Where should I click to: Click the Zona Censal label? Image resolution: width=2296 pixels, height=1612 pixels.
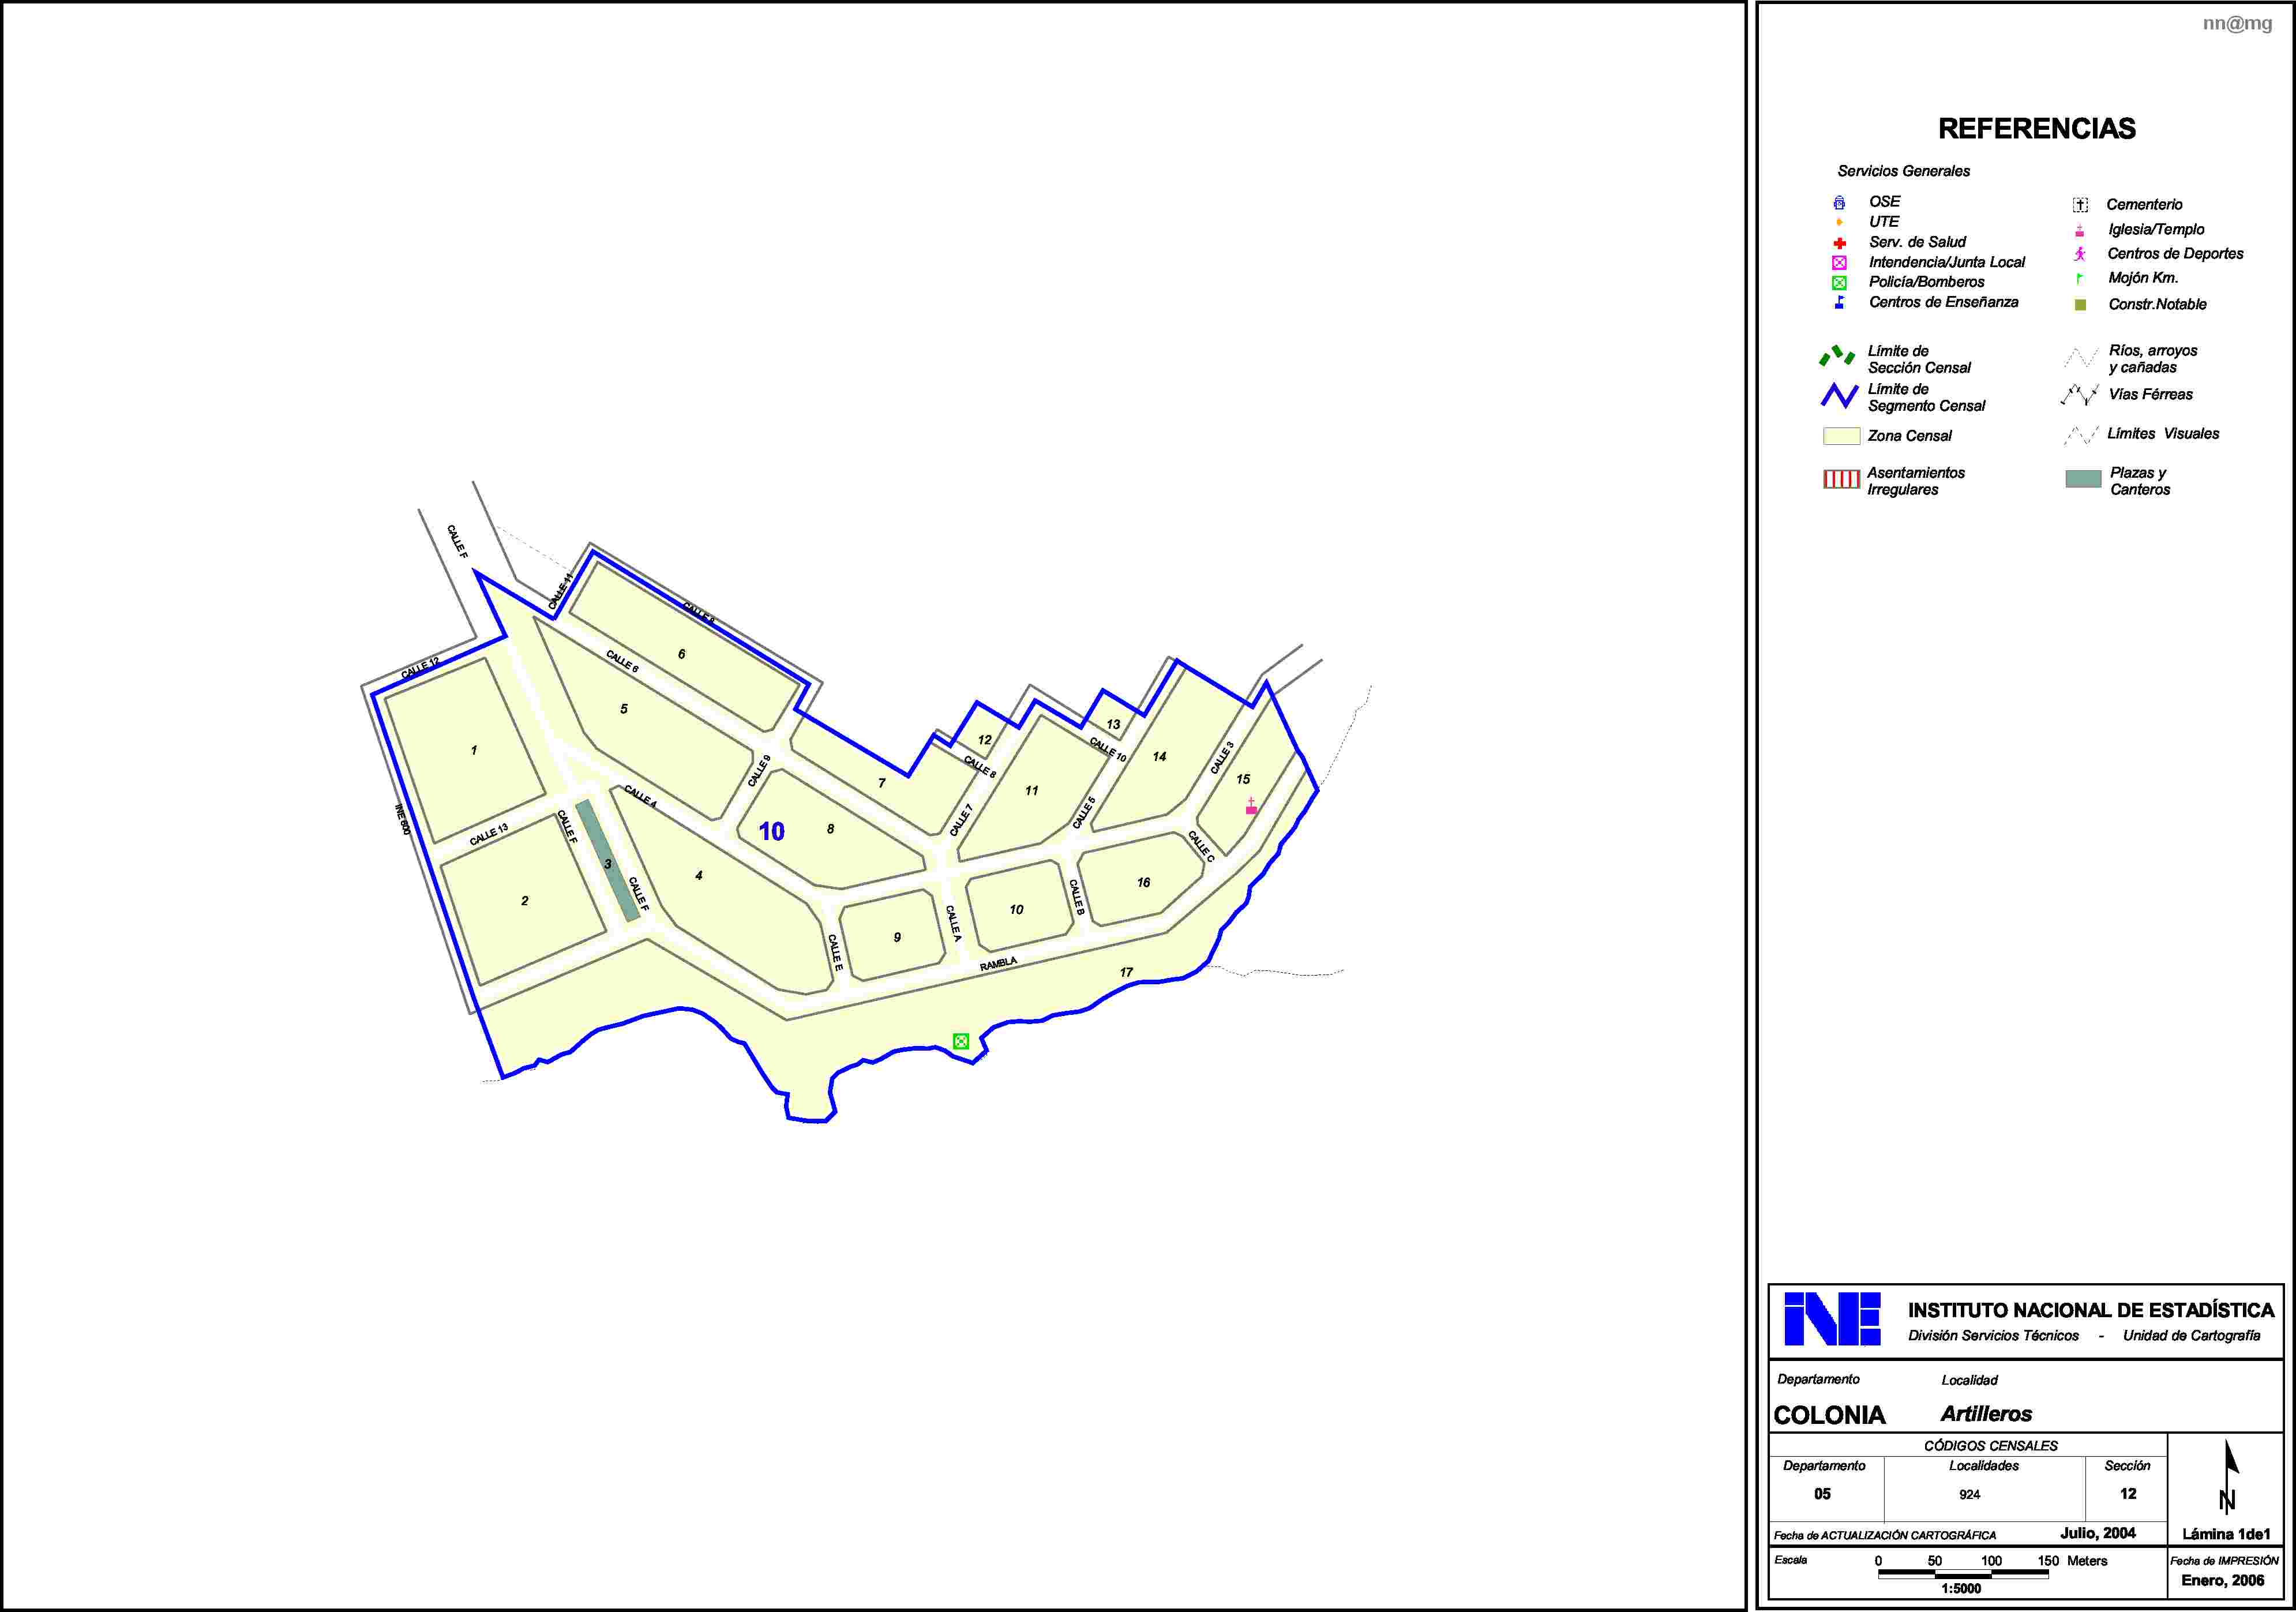pos(1910,436)
